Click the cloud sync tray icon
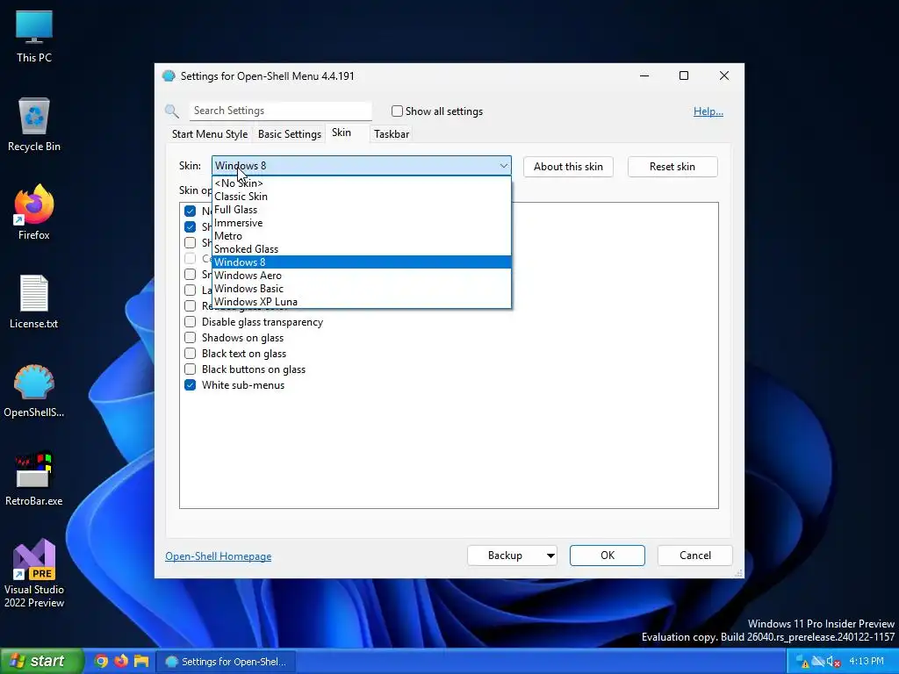 tap(818, 662)
